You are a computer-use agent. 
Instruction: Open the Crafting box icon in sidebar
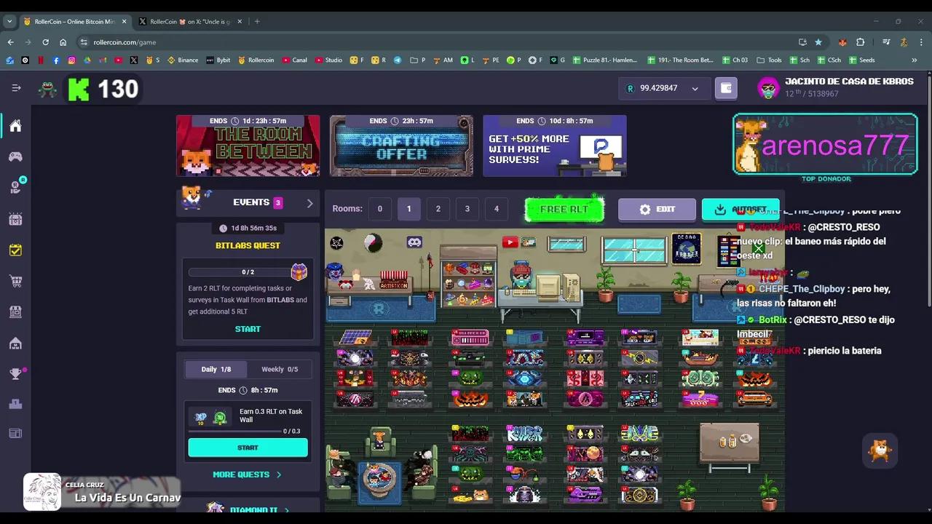tap(15, 218)
